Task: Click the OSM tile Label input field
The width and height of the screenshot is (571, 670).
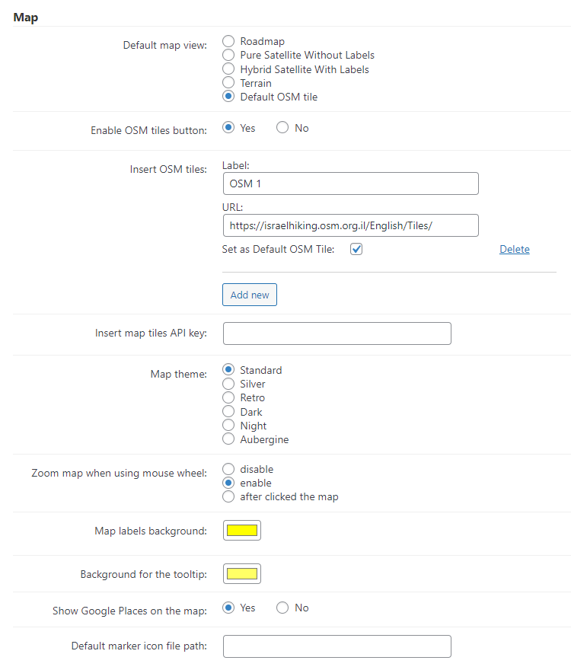Action: [350, 183]
